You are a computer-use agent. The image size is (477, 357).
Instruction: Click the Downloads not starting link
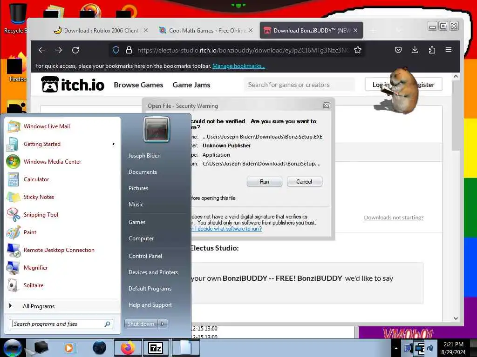pyautogui.click(x=394, y=218)
